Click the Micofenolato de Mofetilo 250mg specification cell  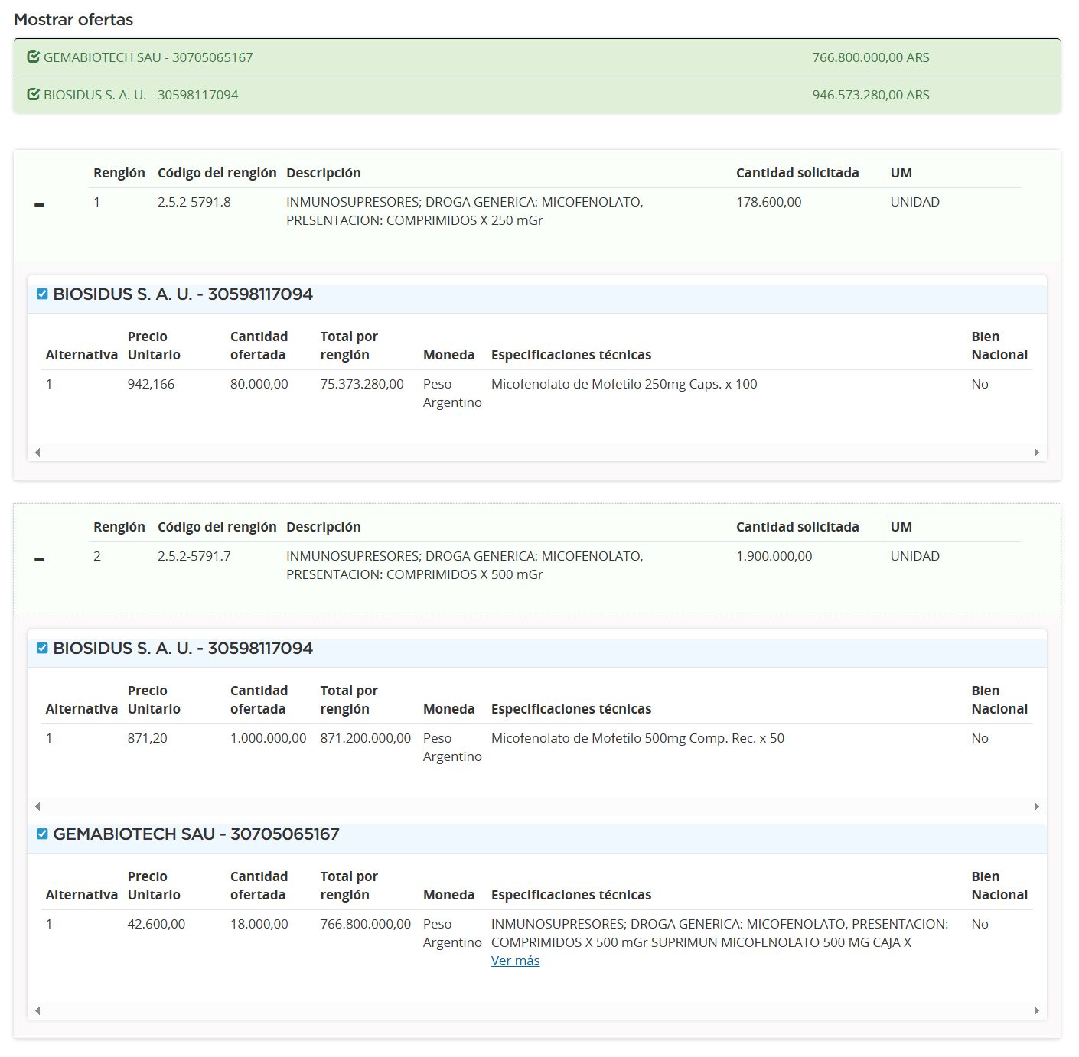624,384
